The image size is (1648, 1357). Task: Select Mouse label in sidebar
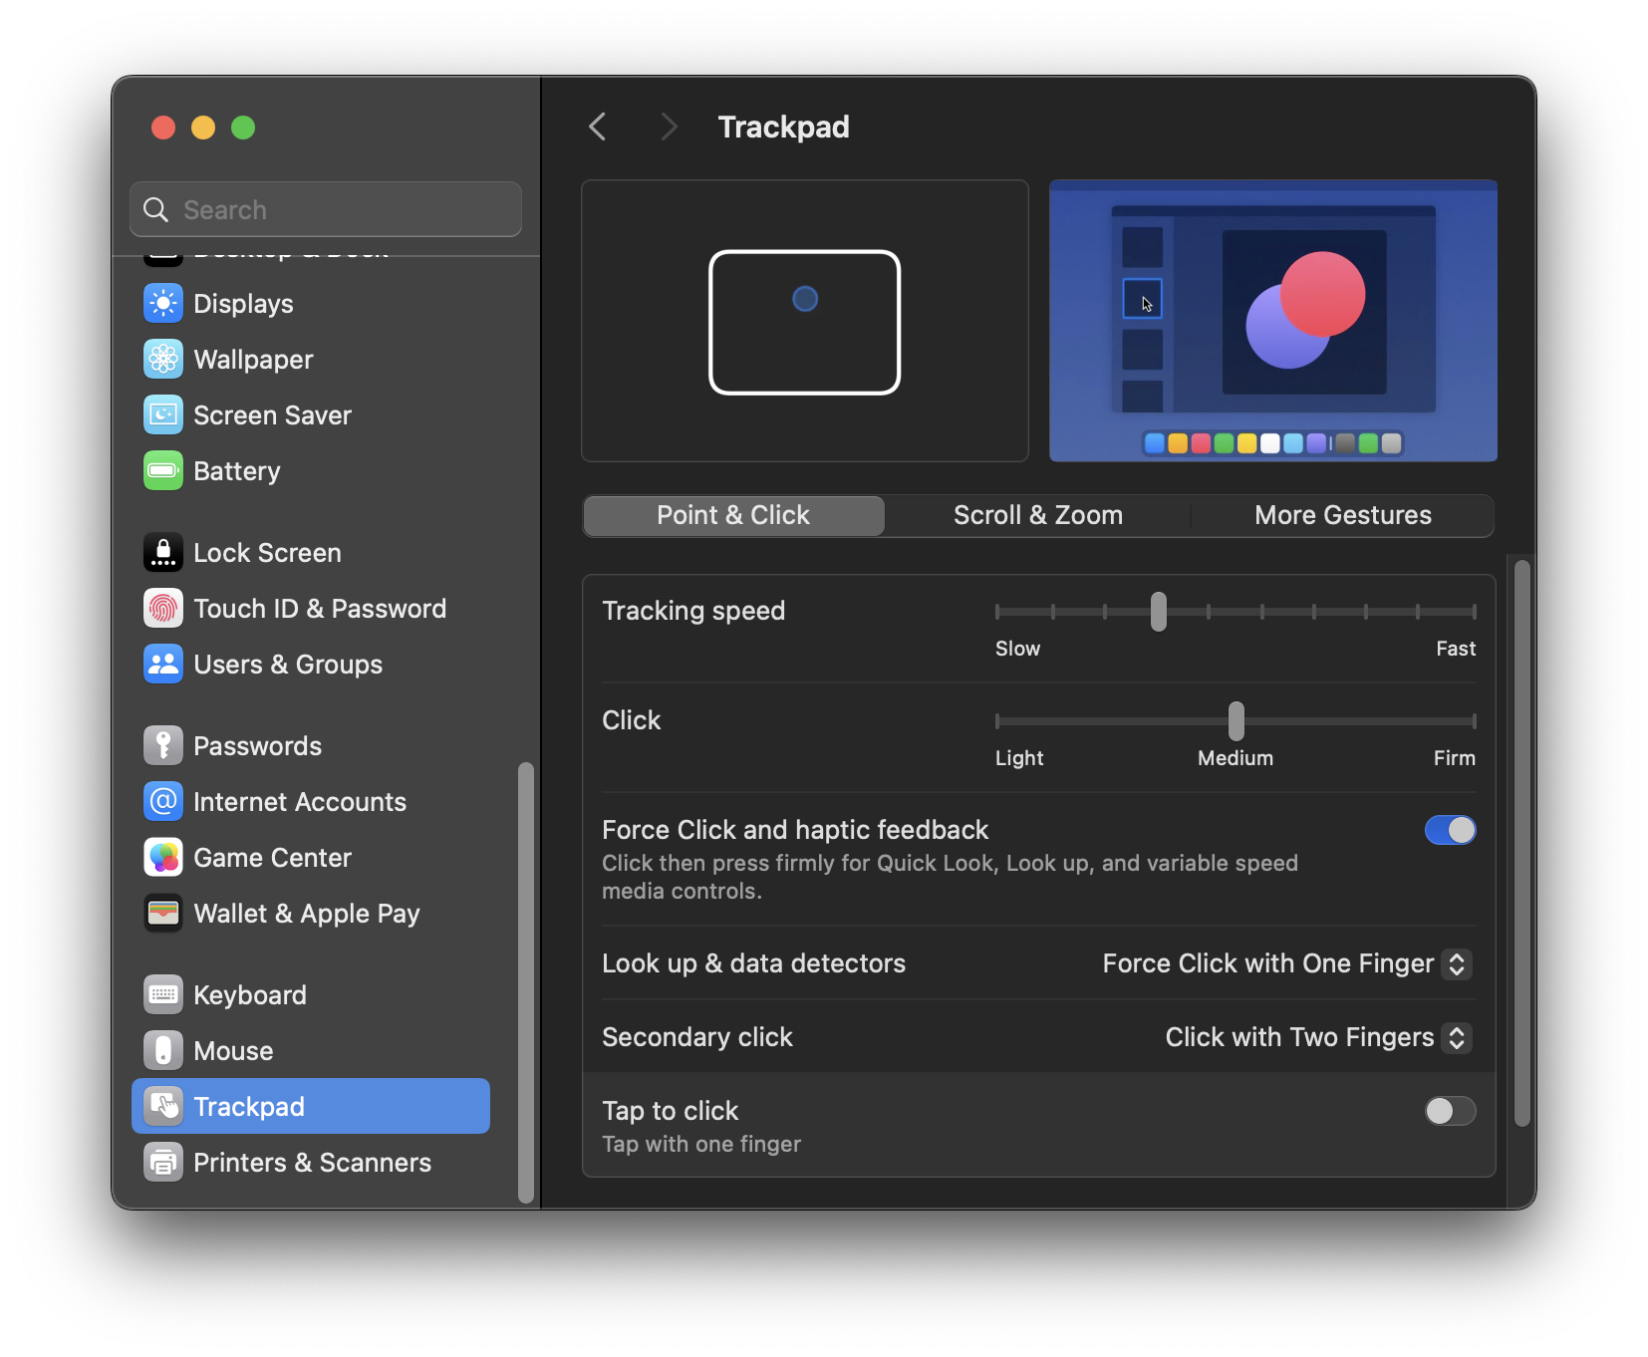coord(233,1051)
